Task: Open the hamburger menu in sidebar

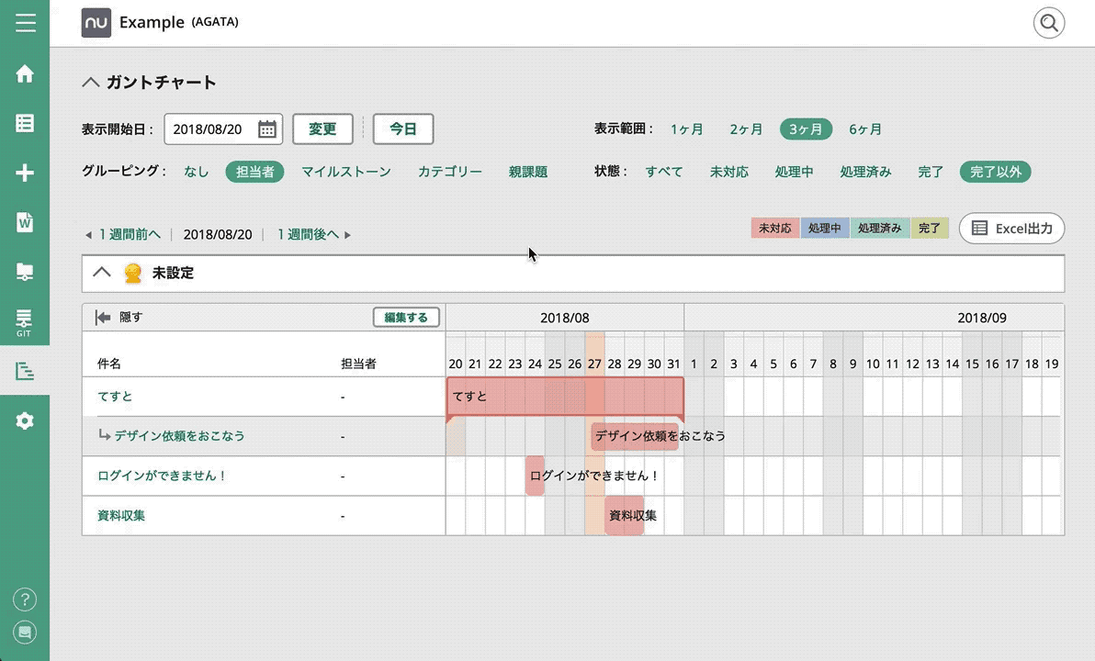Action: 25,22
